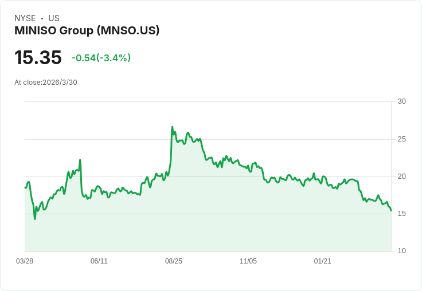
Task: Click the 20 price axis label
Action: pyautogui.click(x=402, y=176)
